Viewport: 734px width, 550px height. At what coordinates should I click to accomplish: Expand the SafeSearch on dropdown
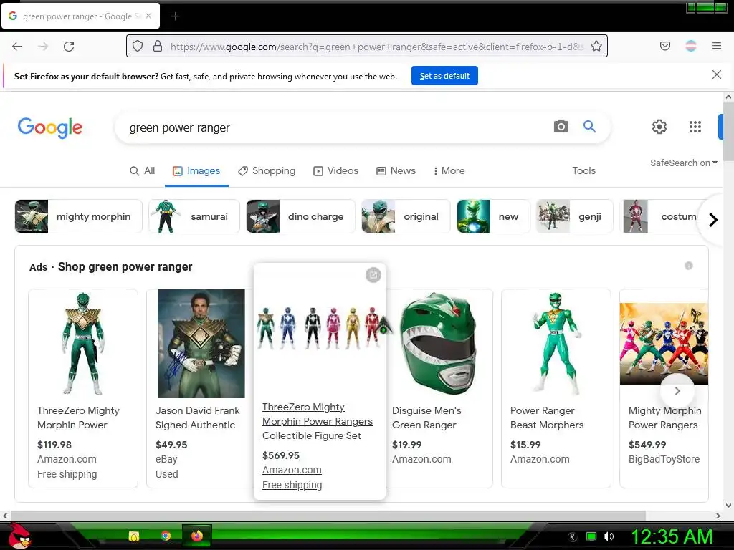click(x=683, y=163)
